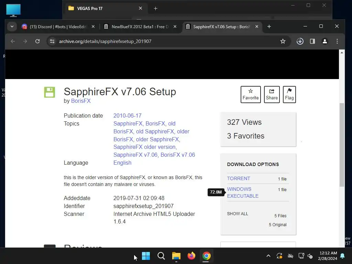Close the SapphireFX tab
Screen dimensions: 352x264
(256, 27)
